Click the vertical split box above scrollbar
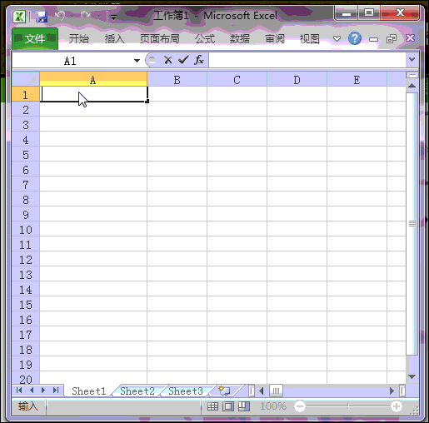 (x=412, y=75)
